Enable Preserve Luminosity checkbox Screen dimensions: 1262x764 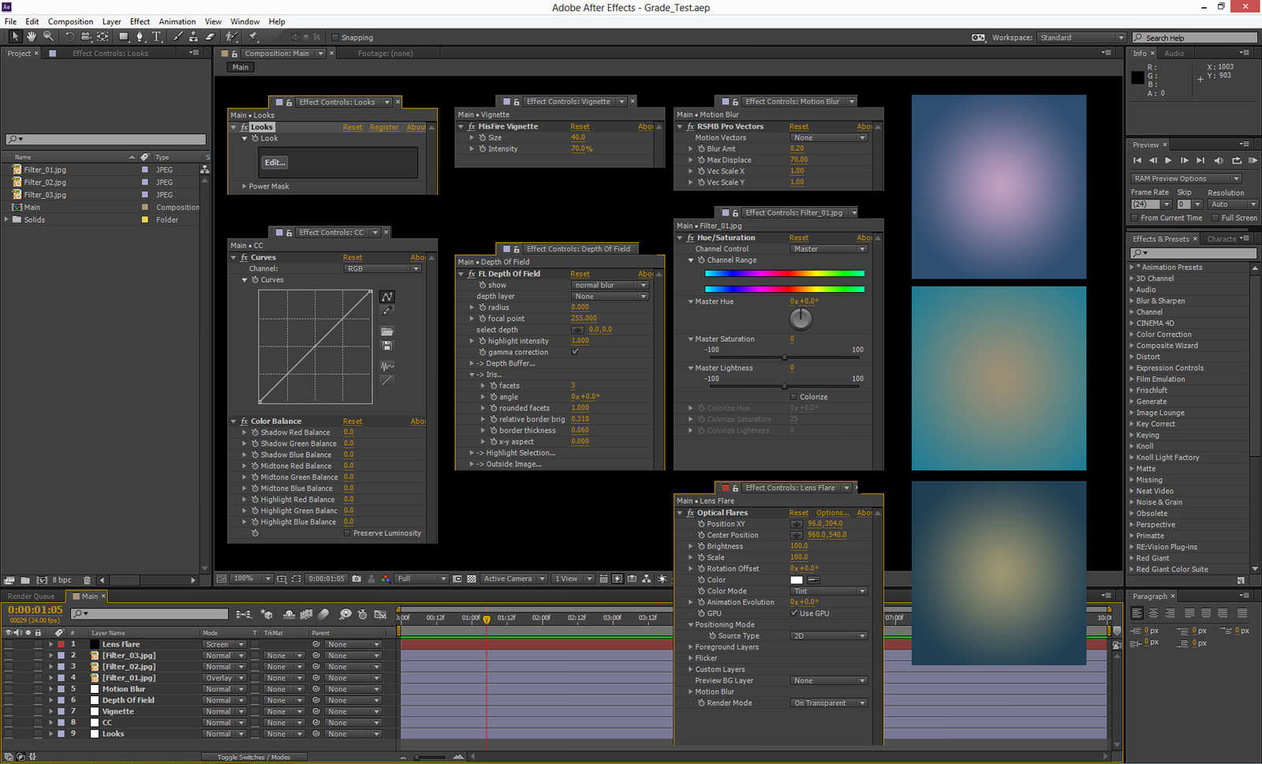click(347, 534)
